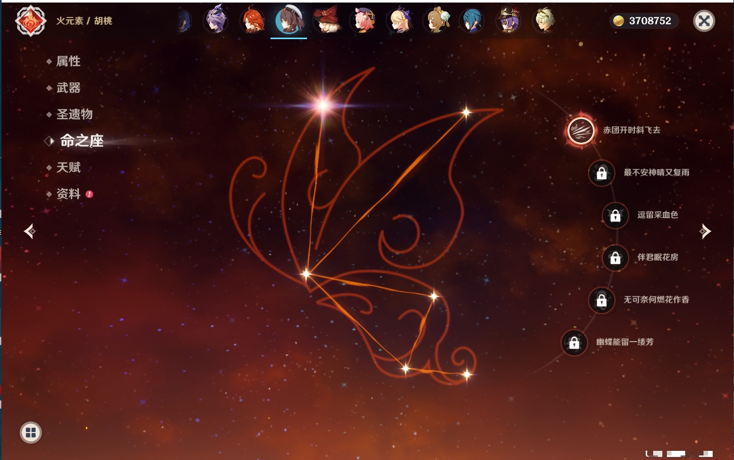Select the red-haired character portrait
734x460 pixels.
252,20
